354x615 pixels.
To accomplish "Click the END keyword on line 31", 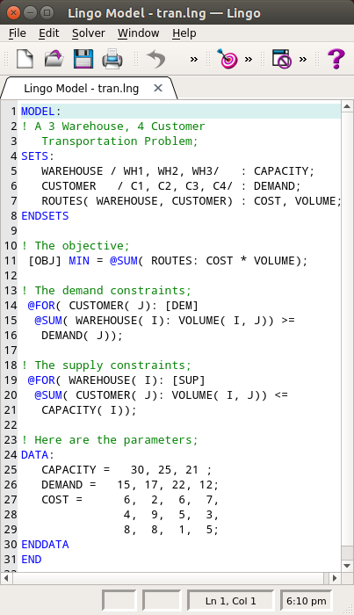I will 32,559.
